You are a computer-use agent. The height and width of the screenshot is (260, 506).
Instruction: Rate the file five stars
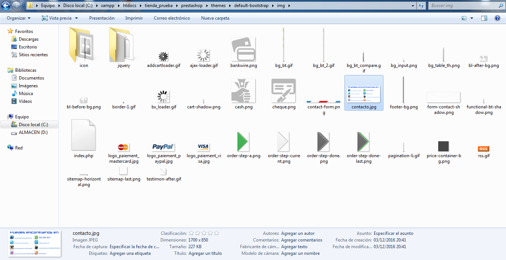click(216, 233)
